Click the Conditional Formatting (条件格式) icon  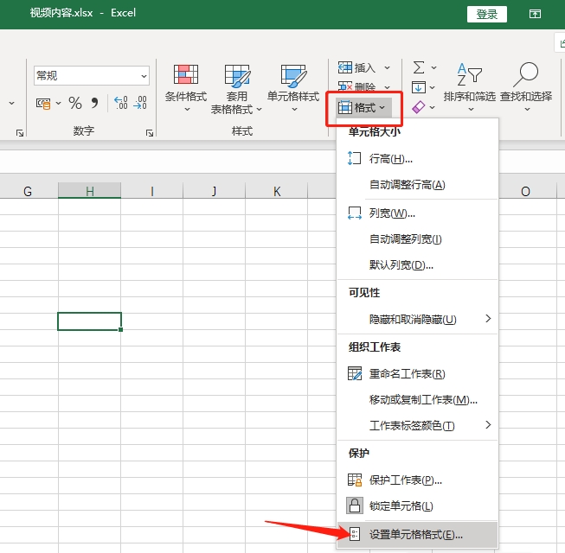click(187, 78)
